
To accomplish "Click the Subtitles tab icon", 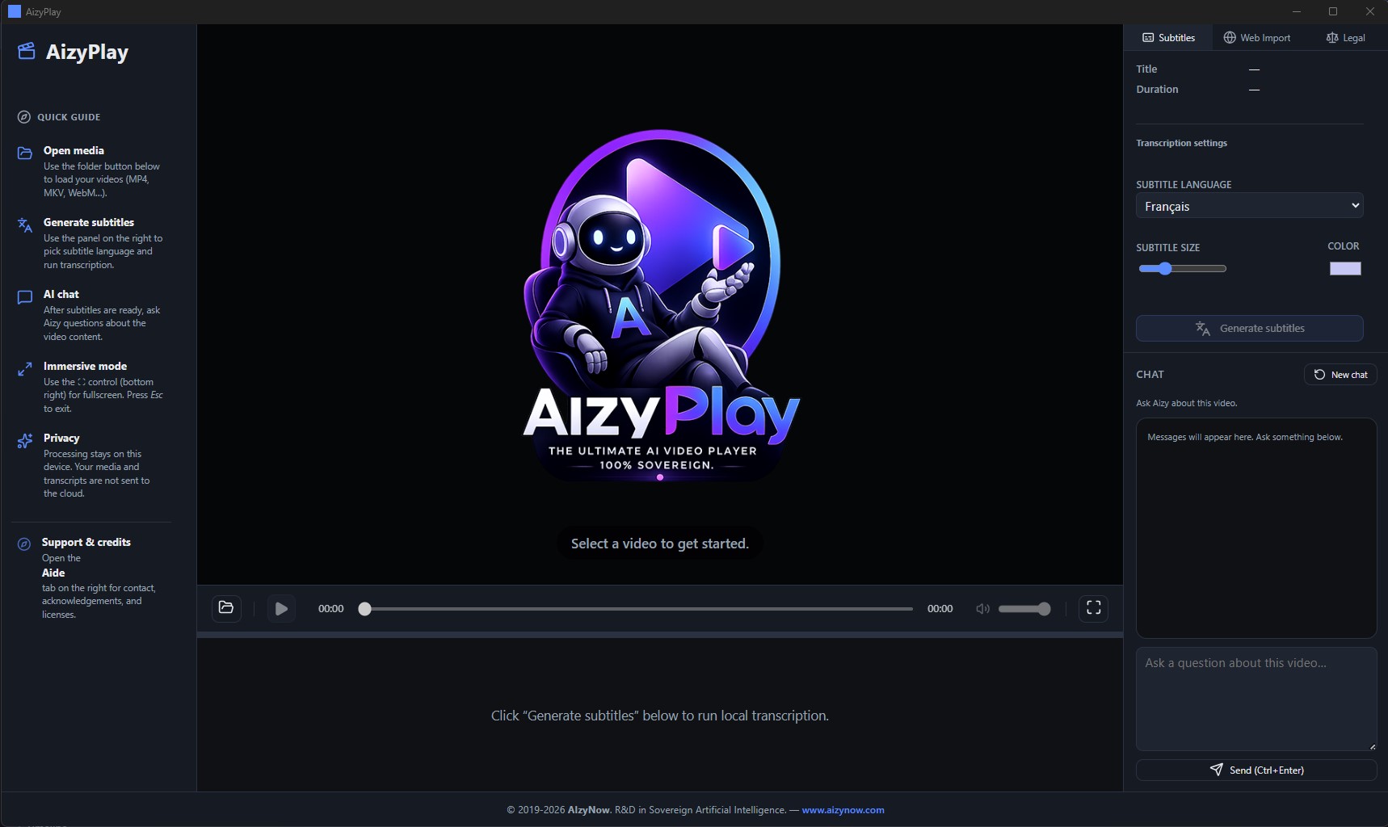I will pos(1148,38).
